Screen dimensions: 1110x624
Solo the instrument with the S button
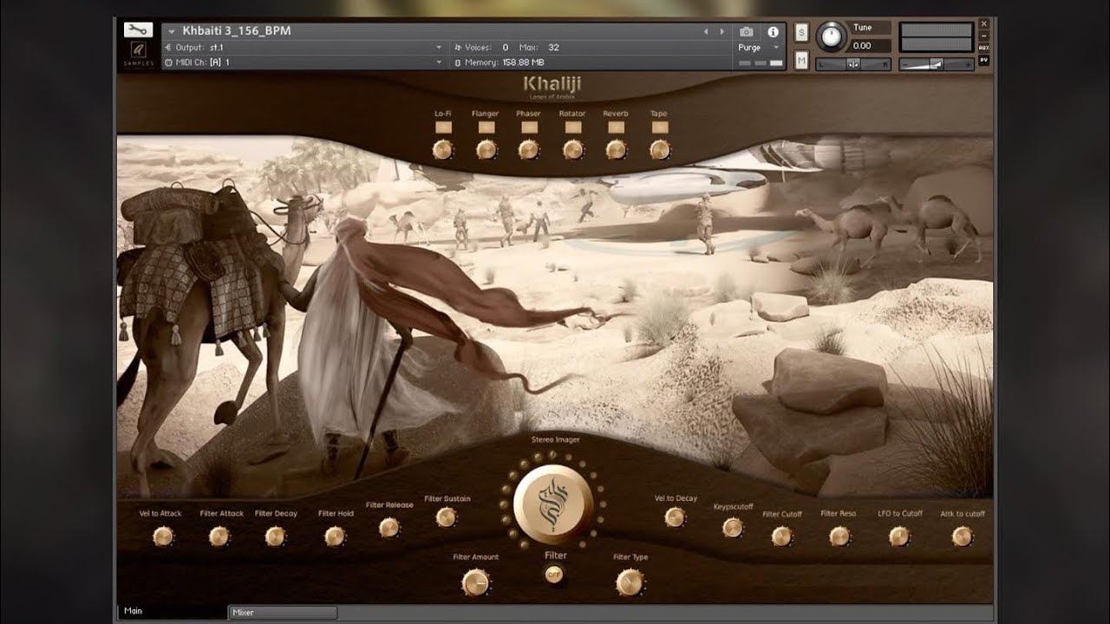tap(801, 32)
